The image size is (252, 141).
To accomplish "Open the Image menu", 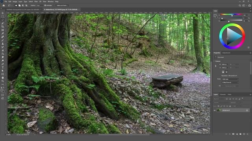I will click(x=15, y=2).
